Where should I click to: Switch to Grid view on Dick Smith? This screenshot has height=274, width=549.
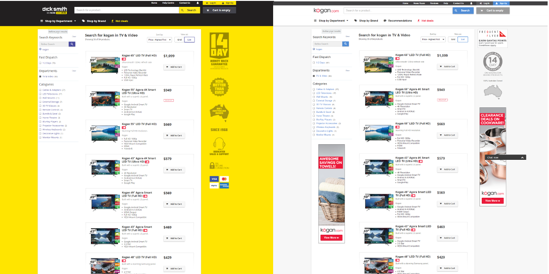click(179, 40)
